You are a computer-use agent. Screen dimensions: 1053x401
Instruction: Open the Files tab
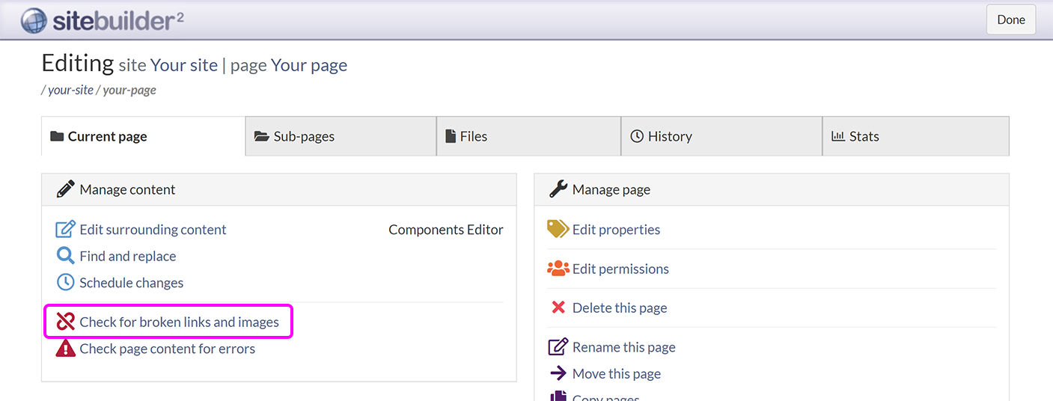click(528, 136)
